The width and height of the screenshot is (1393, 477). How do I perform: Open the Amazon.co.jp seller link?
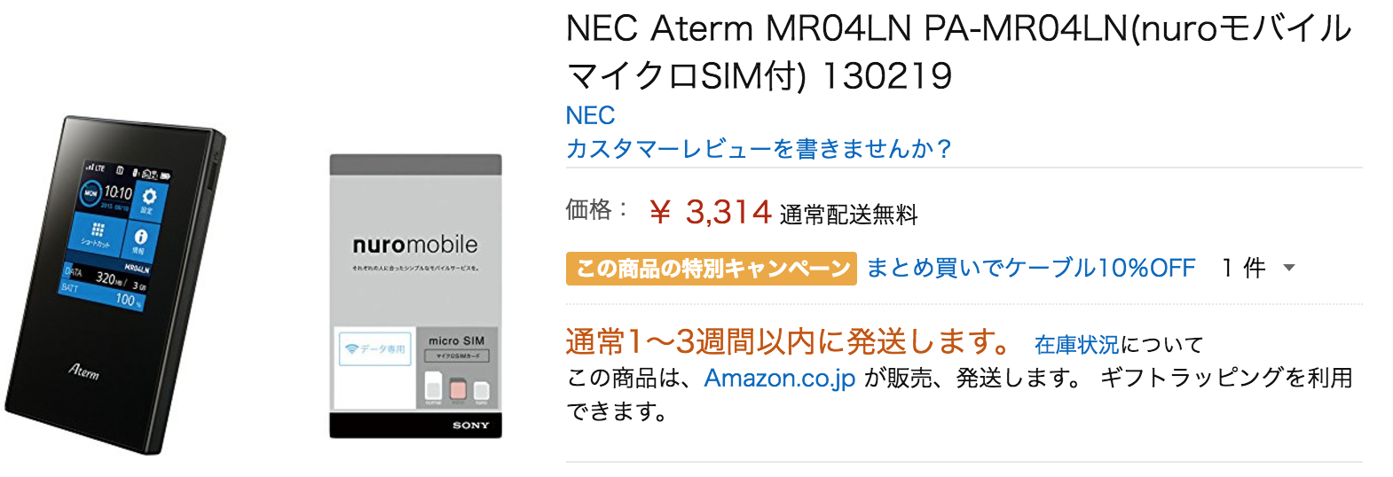pyautogui.click(x=780, y=379)
